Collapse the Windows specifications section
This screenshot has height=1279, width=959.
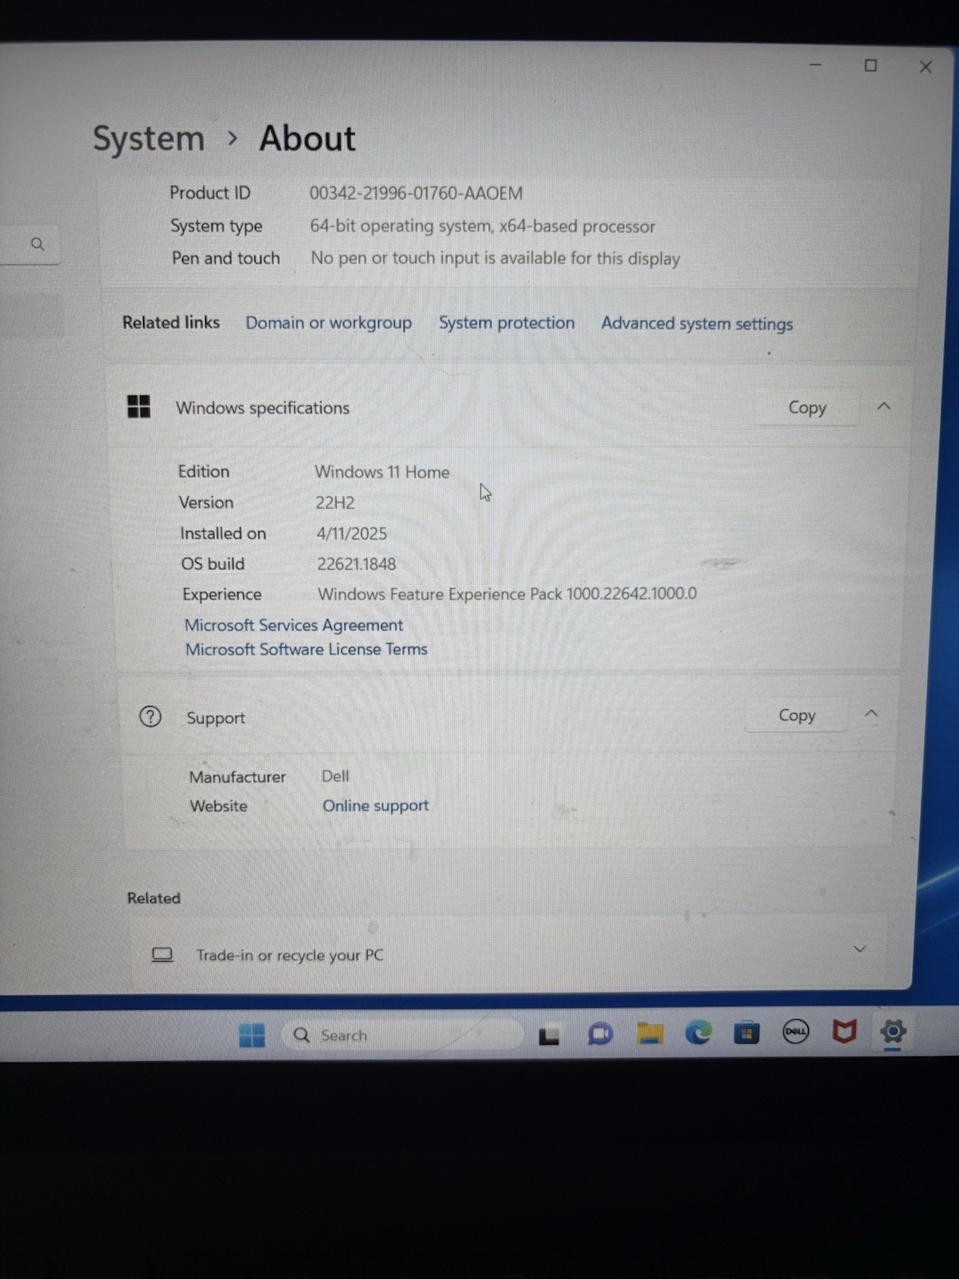tap(884, 406)
